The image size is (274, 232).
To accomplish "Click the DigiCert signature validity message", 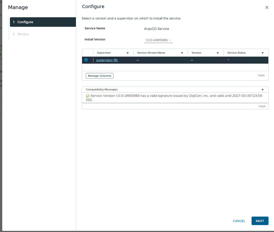I will point(175,98).
